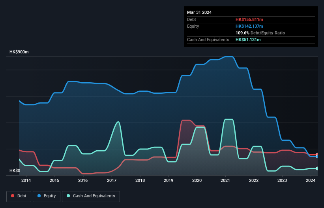Click the teal Cash end-point marker at 2024
324x208 pixels.
click(x=317, y=168)
